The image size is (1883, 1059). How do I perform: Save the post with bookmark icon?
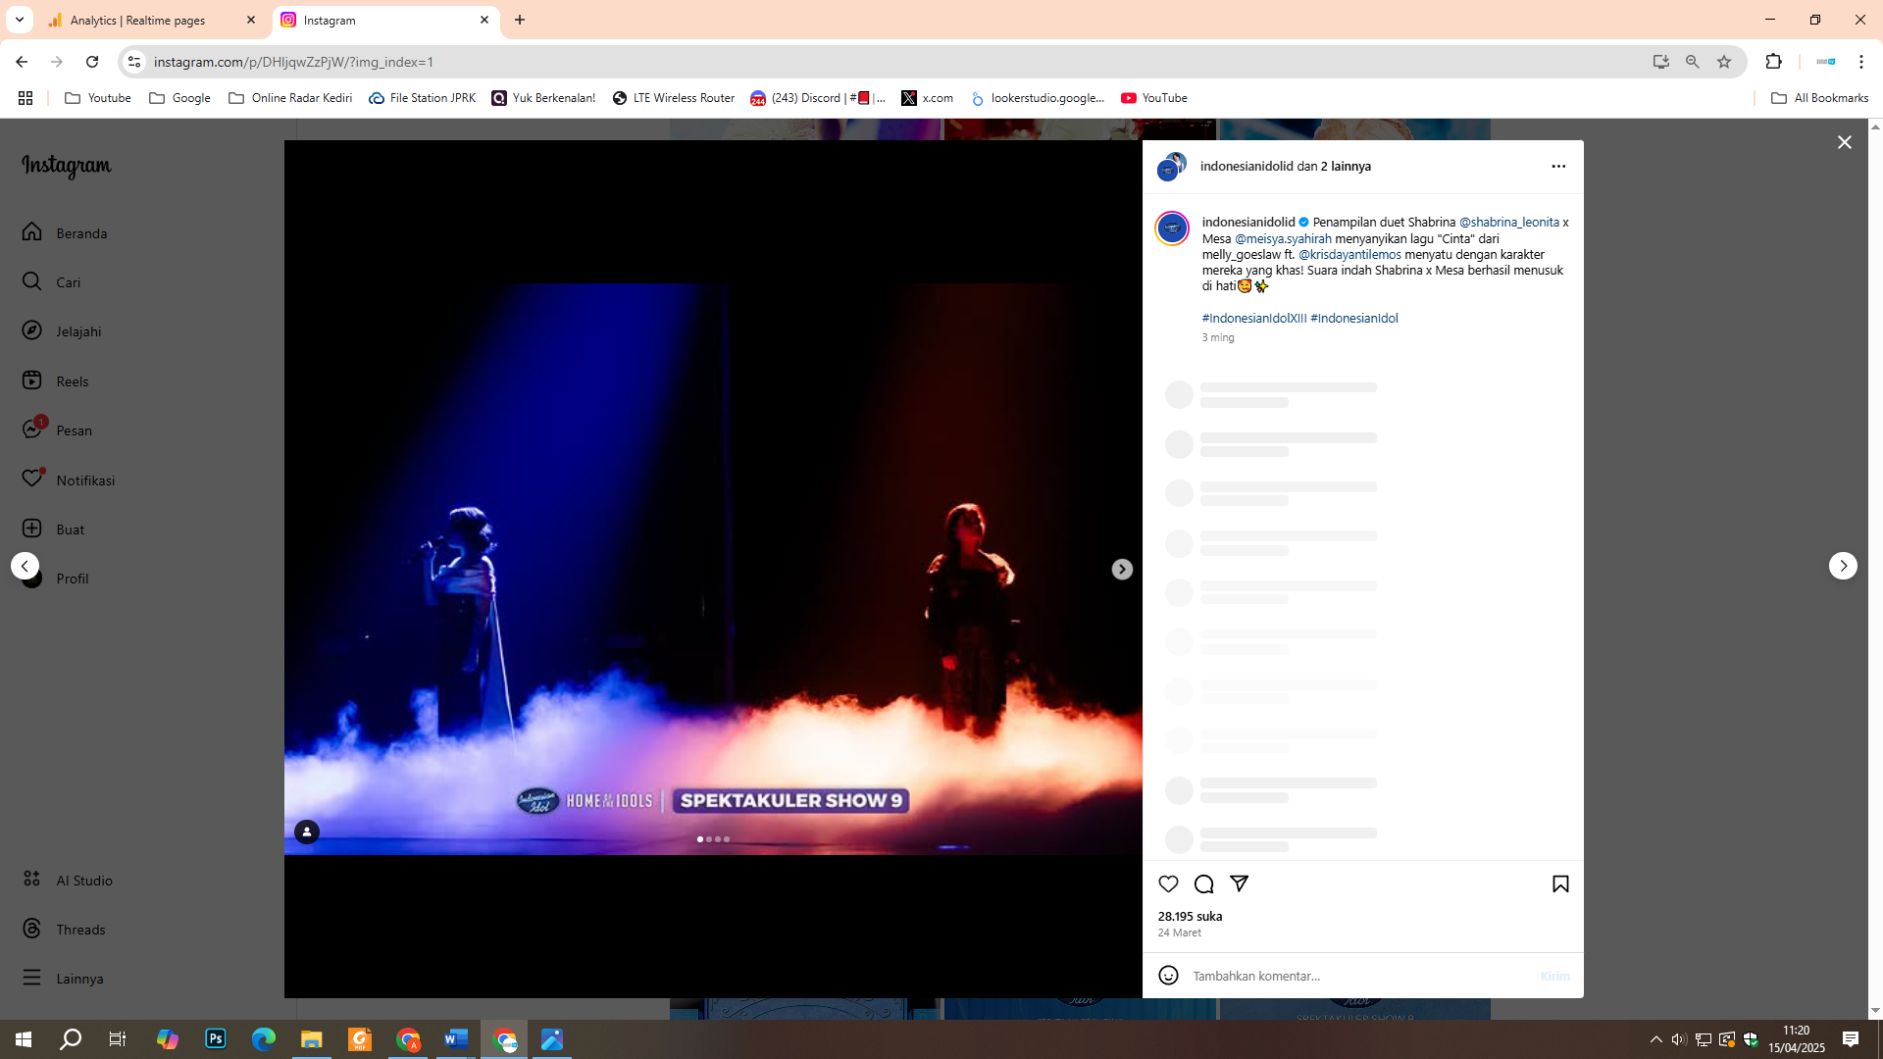(x=1560, y=883)
